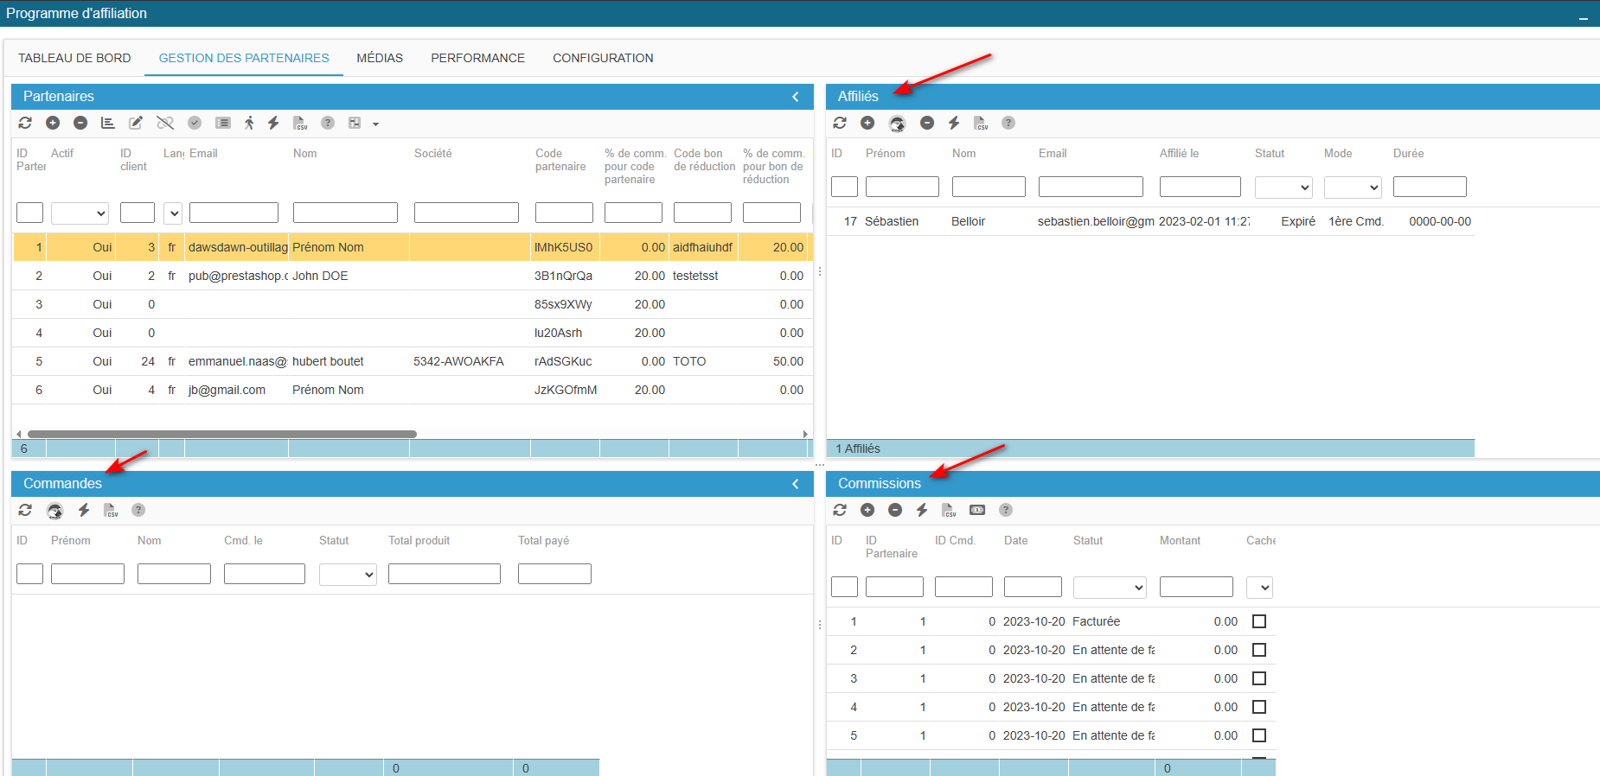Screen dimensions: 1600x776
Task: Sort Commissions by the Montant column header
Action: click(x=1180, y=540)
